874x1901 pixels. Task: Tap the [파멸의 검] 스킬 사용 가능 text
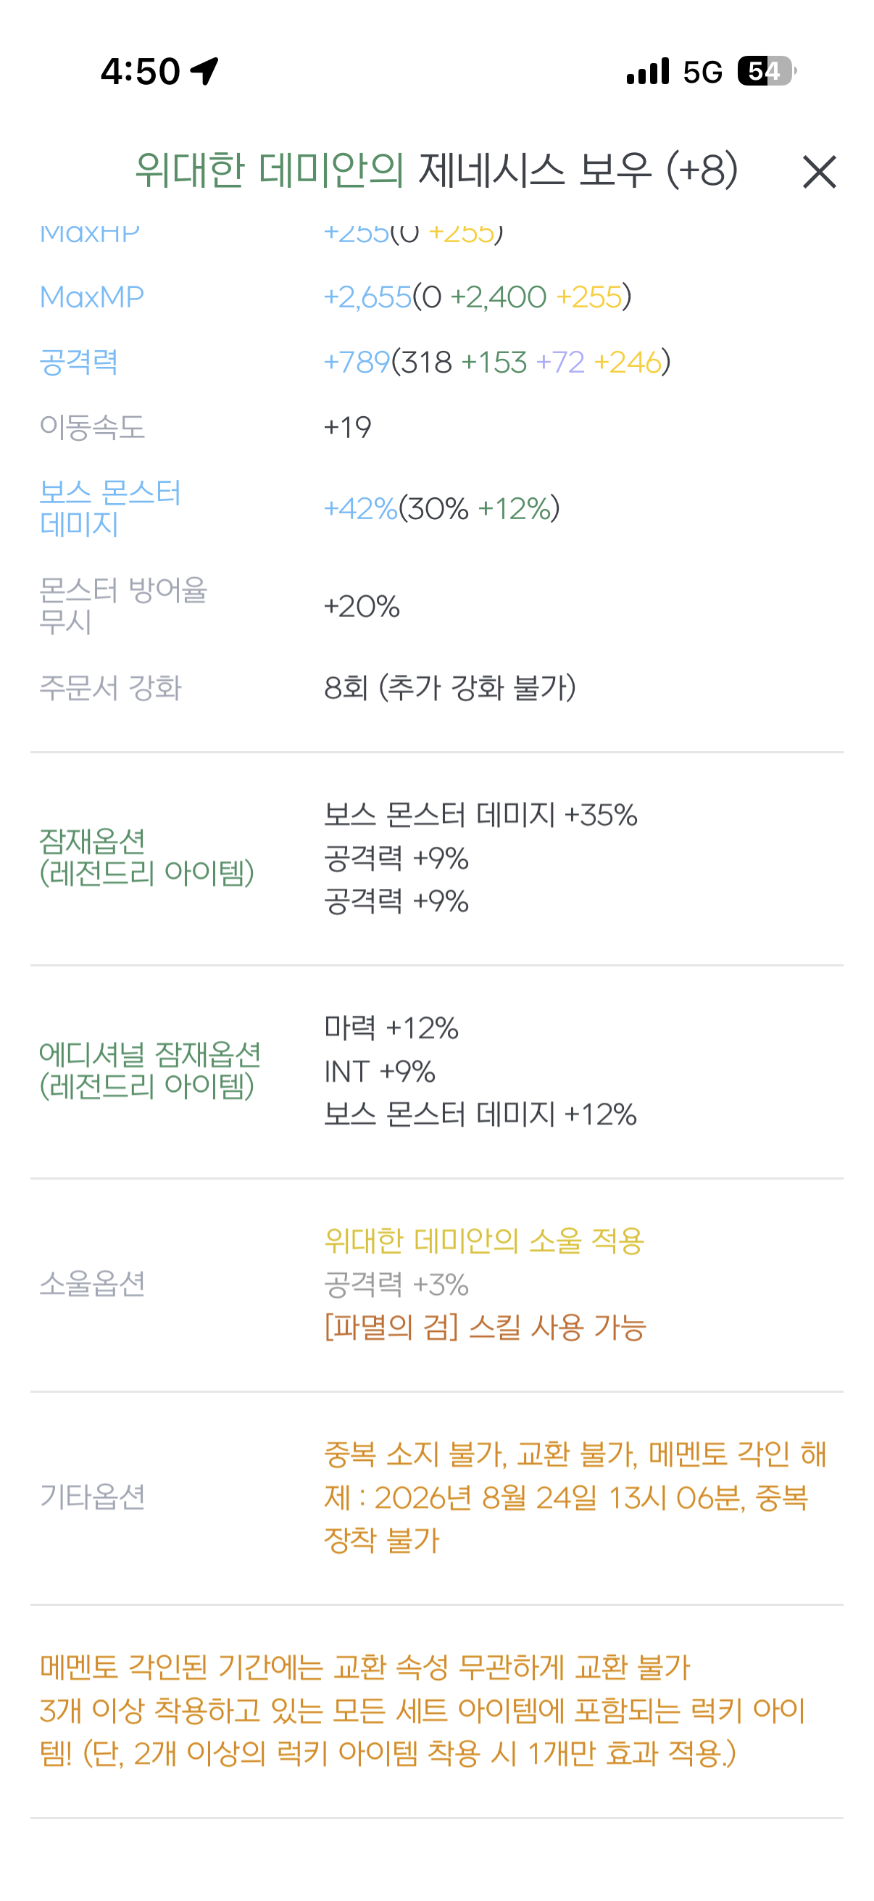coord(486,1326)
